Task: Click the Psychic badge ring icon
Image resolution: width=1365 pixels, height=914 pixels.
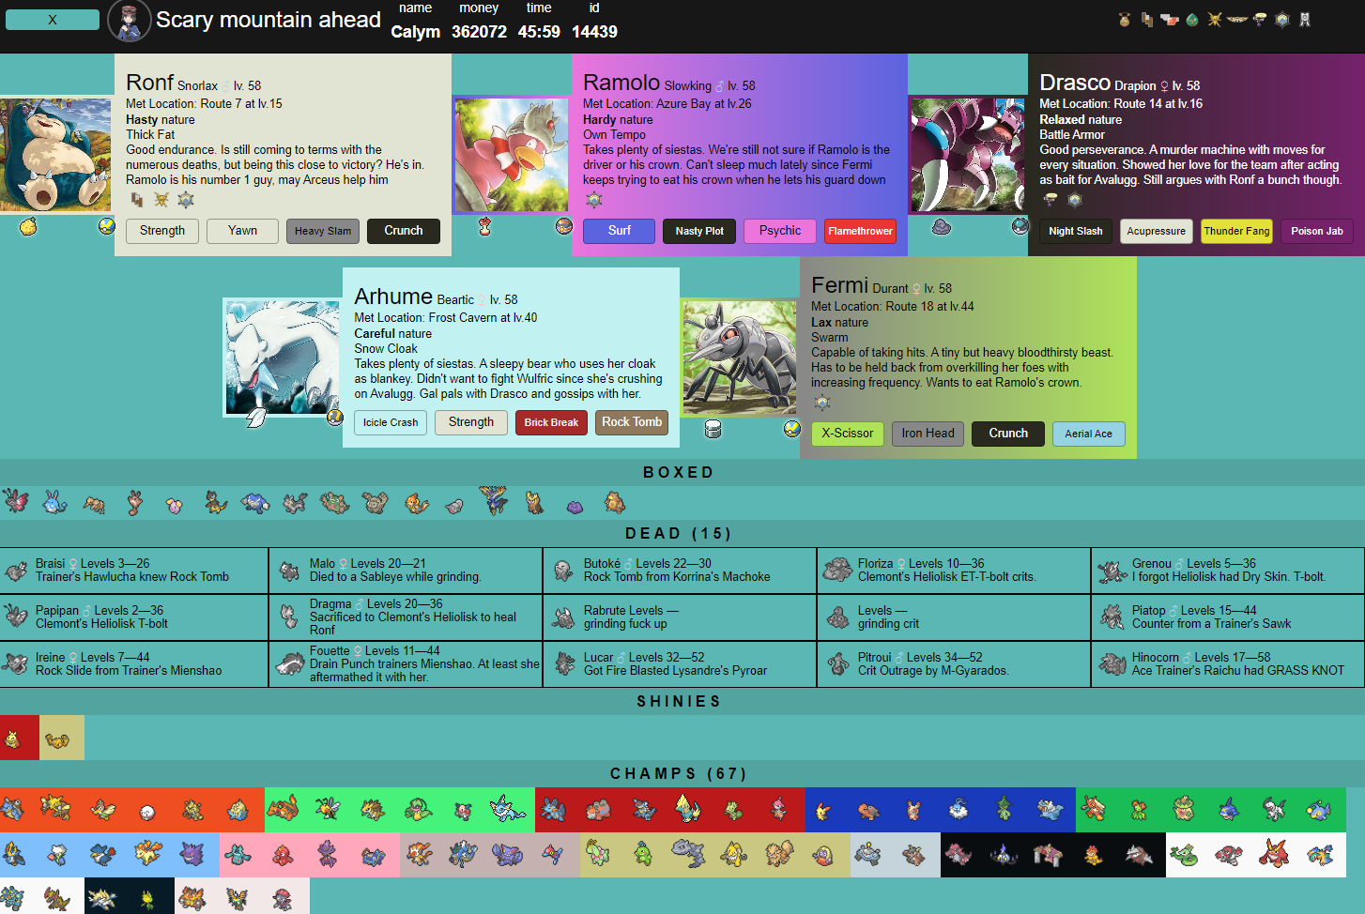Action: (1260, 20)
